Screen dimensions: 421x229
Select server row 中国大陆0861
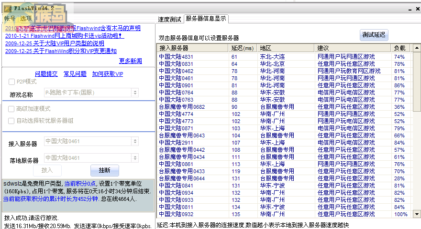tap(284, 164)
